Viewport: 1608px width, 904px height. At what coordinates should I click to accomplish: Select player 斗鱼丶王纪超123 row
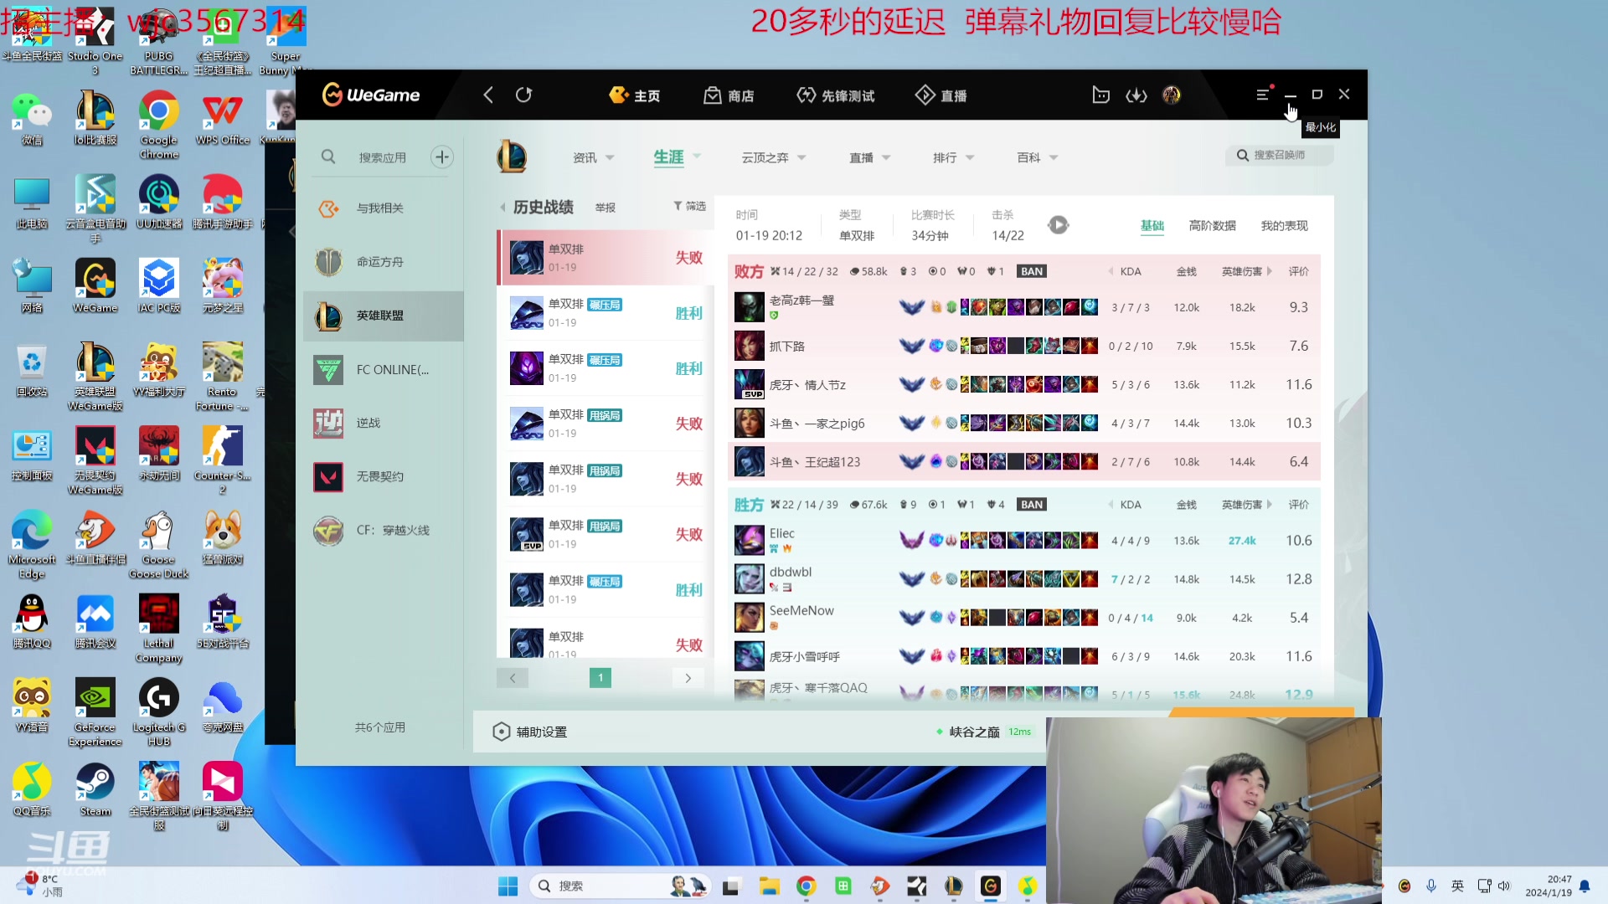(1023, 461)
